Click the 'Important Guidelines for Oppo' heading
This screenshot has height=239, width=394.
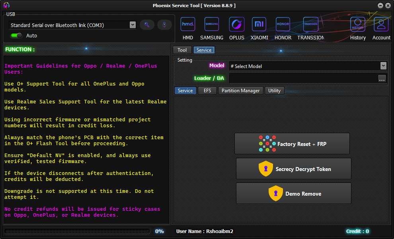pos(81,69)
